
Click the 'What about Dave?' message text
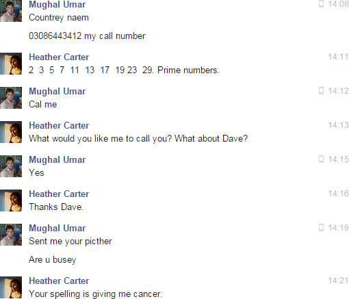pyautogui.click(x=211, y=138)
